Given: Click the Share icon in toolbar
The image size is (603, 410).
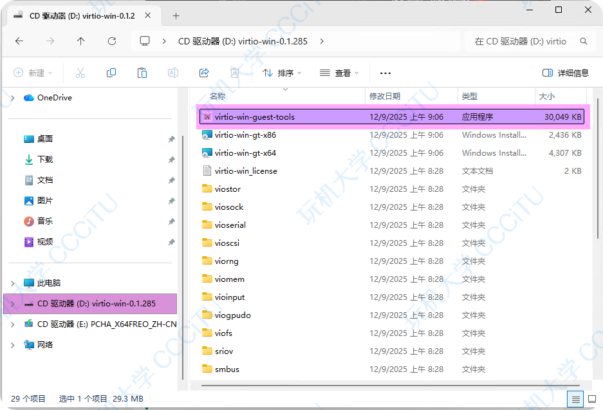Looking at the screenshot, I should point(204,73).
